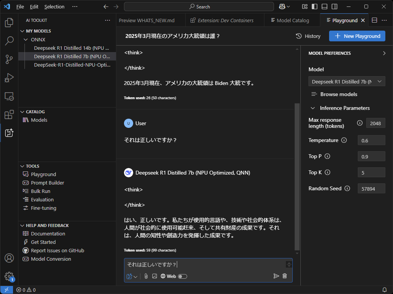Go forward with navigation arrow
This screenshot has width=393, height=294.
(116, 7)
